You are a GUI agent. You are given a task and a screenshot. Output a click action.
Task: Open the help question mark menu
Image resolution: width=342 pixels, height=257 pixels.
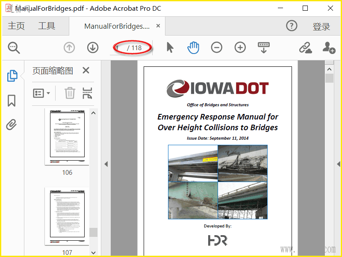tap(292, 26)
